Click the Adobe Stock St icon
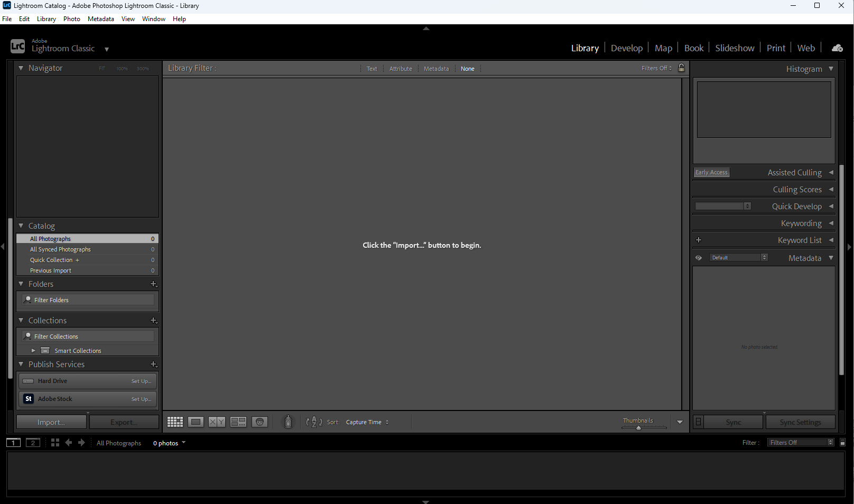The width and height of the screenshot is (854, 504). [x=29, y=399]
